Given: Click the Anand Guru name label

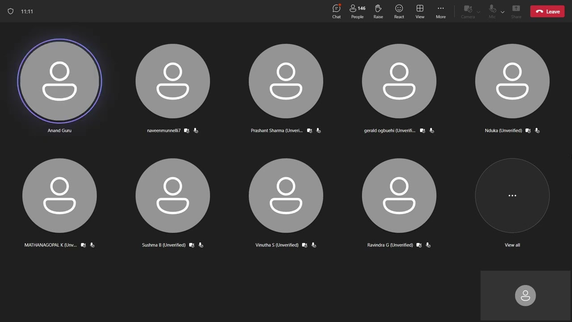Looking at the screenshot, I should [x=59, y=131].
